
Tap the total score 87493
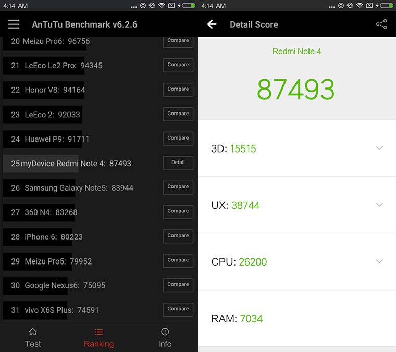[295, 90]
